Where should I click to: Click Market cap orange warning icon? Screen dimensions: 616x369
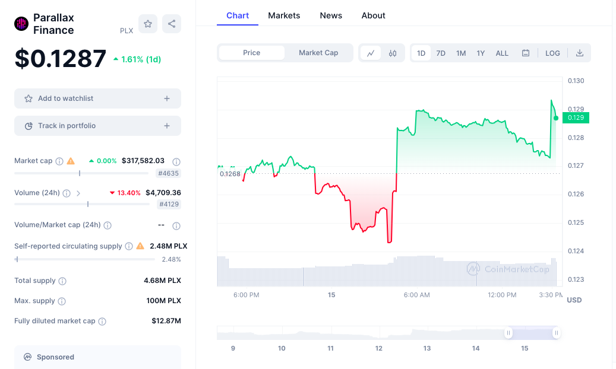(71, 161)
